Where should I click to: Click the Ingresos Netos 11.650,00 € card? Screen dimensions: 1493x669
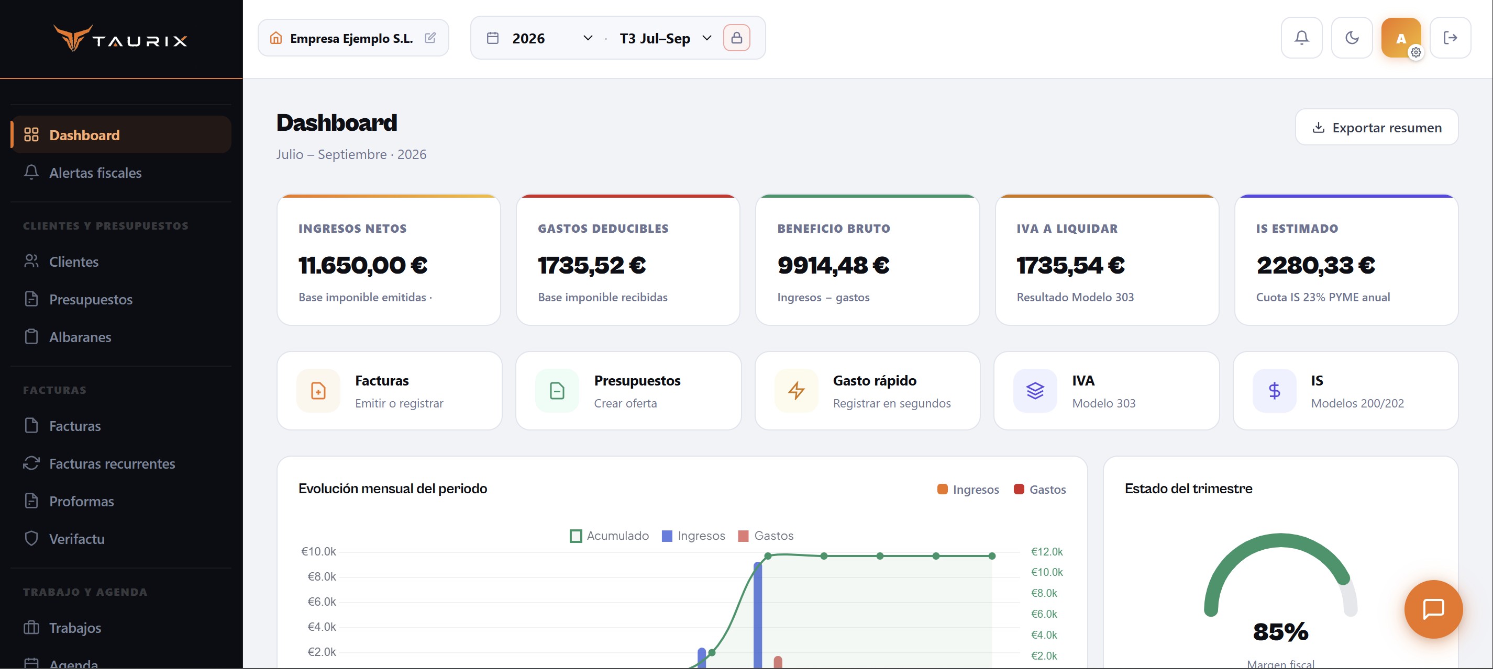[389, 260]
